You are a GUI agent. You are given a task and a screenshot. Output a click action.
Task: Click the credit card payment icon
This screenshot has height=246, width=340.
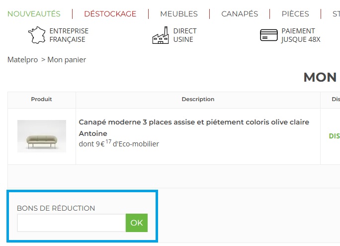coord(269,35)
